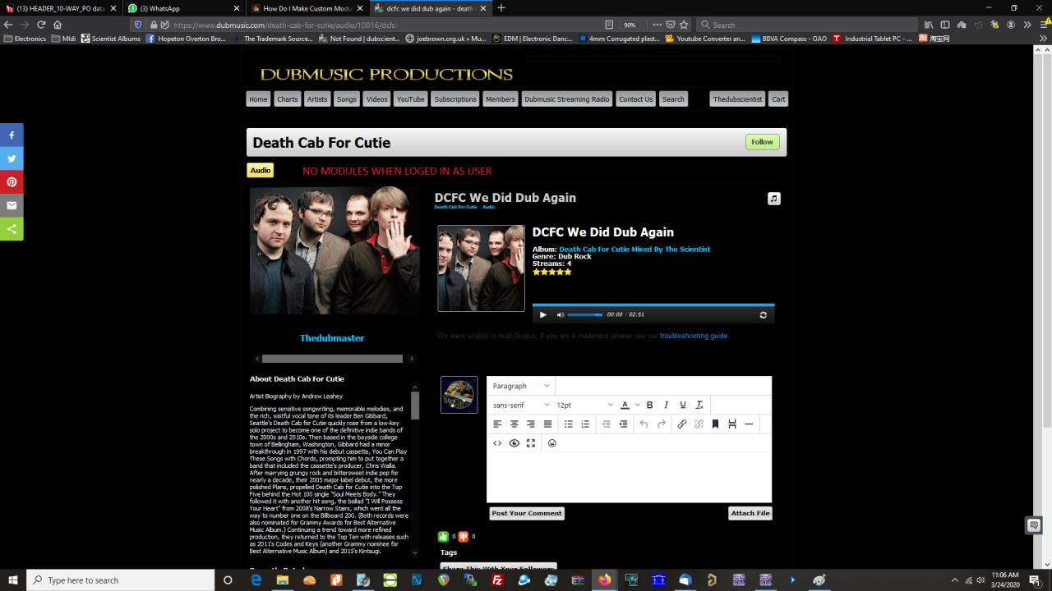Apply italic formatting in comment editor

tap(666, 405)
